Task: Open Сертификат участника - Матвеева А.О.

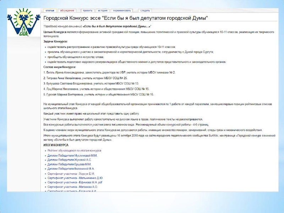Action: (x=73, y=187)
